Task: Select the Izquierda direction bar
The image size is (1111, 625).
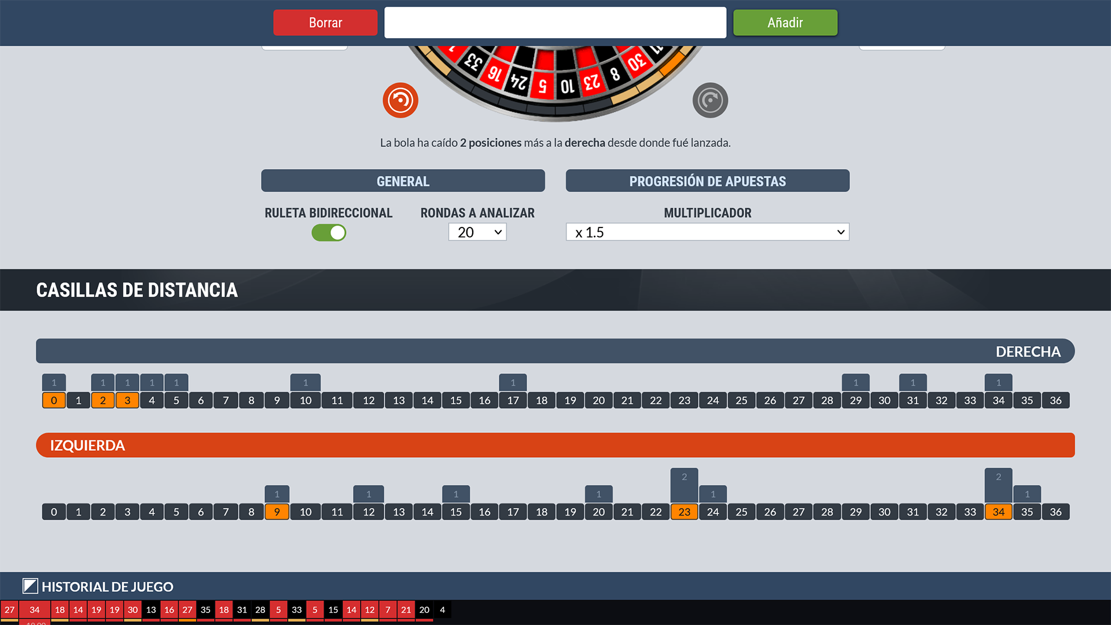Action: (x=555, y=445)
